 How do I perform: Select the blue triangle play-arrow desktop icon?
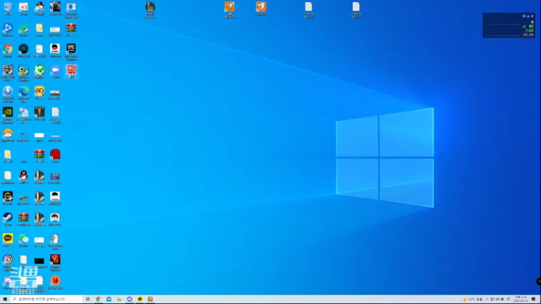(7, 30)
